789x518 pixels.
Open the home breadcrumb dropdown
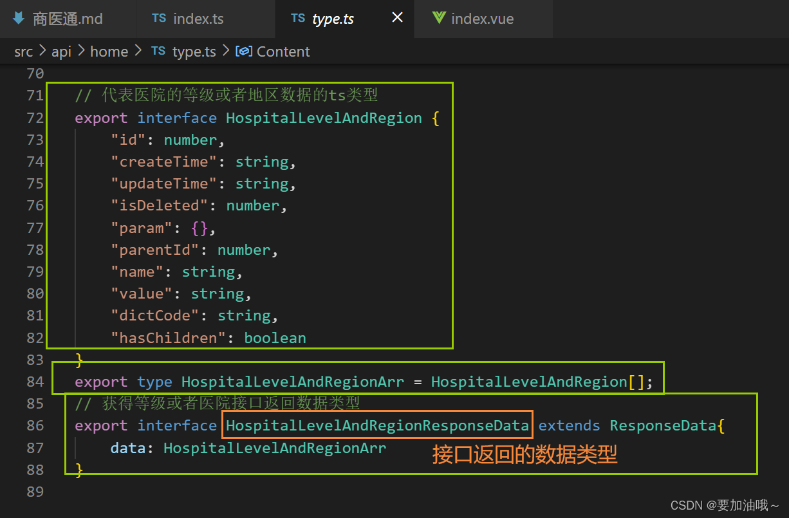pyautogui.click(x=109, y=51)
